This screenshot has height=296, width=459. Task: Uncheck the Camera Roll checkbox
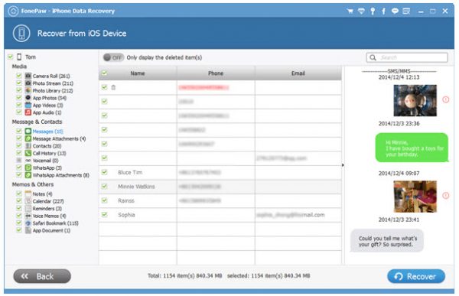pyautogui.click(x=19, y=76)
